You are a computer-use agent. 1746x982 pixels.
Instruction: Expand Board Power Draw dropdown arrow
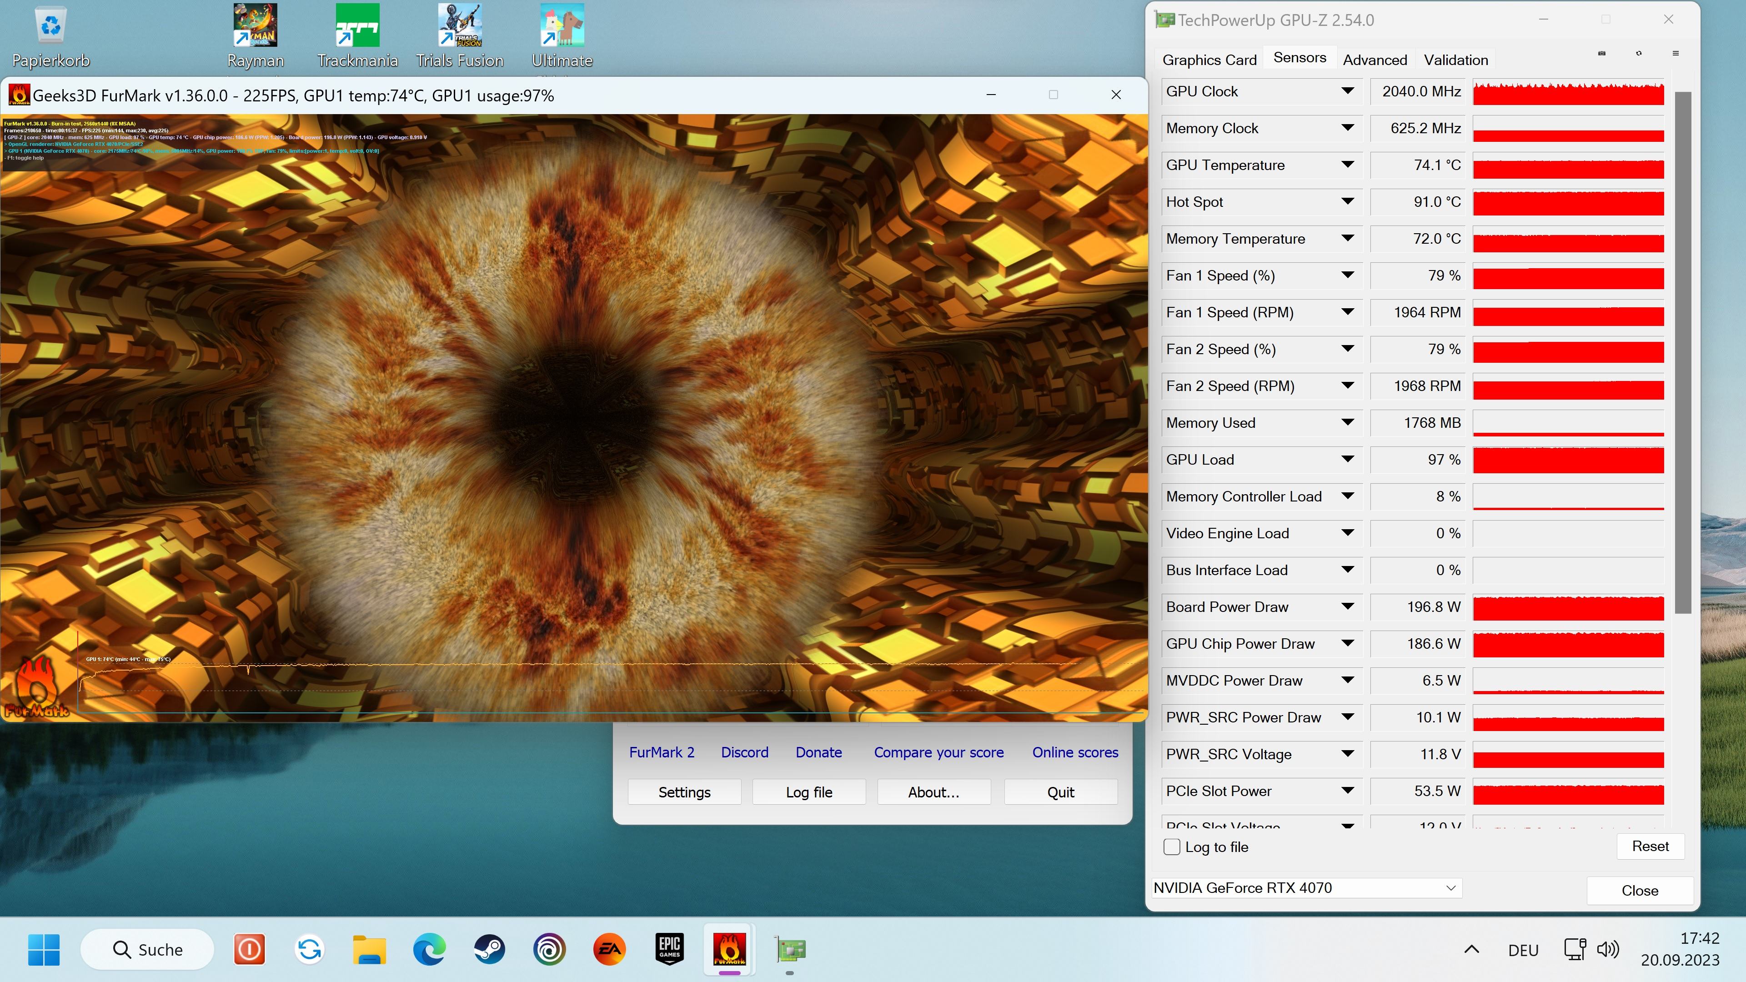coord(1347,606)
